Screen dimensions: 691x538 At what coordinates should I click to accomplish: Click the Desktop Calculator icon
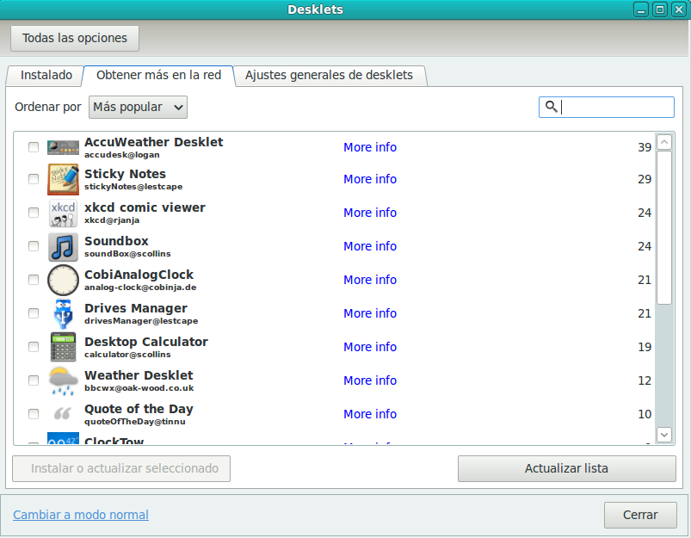[x=63, y=347]
